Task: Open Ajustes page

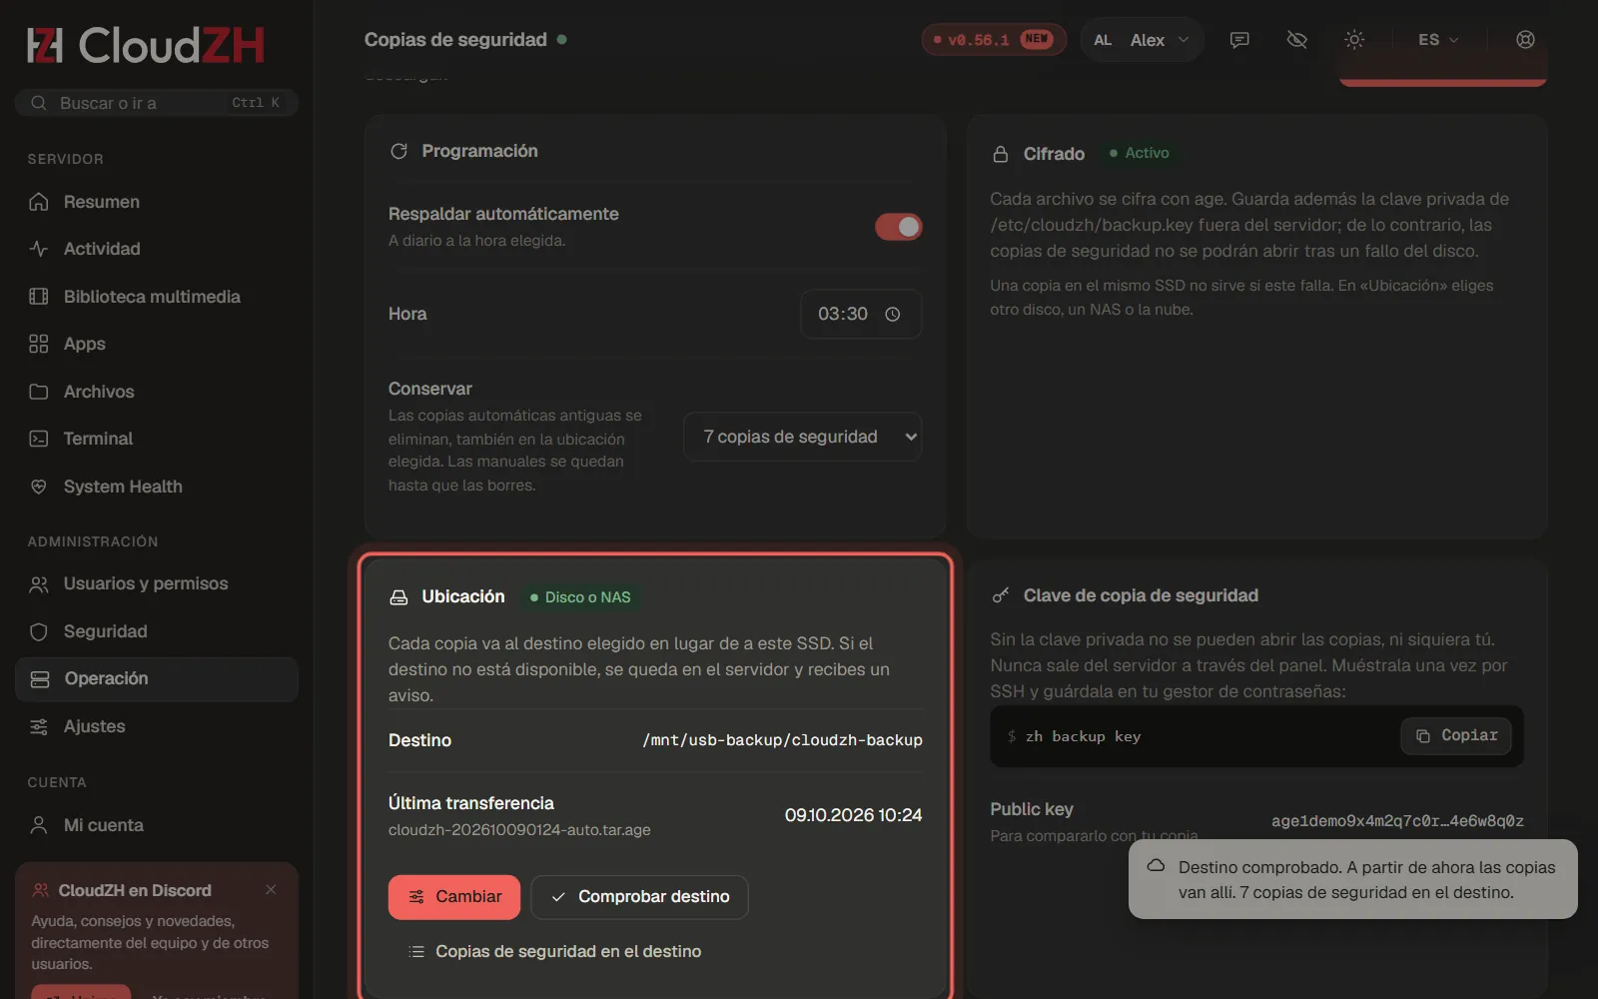Action: (x=157, y=726)
